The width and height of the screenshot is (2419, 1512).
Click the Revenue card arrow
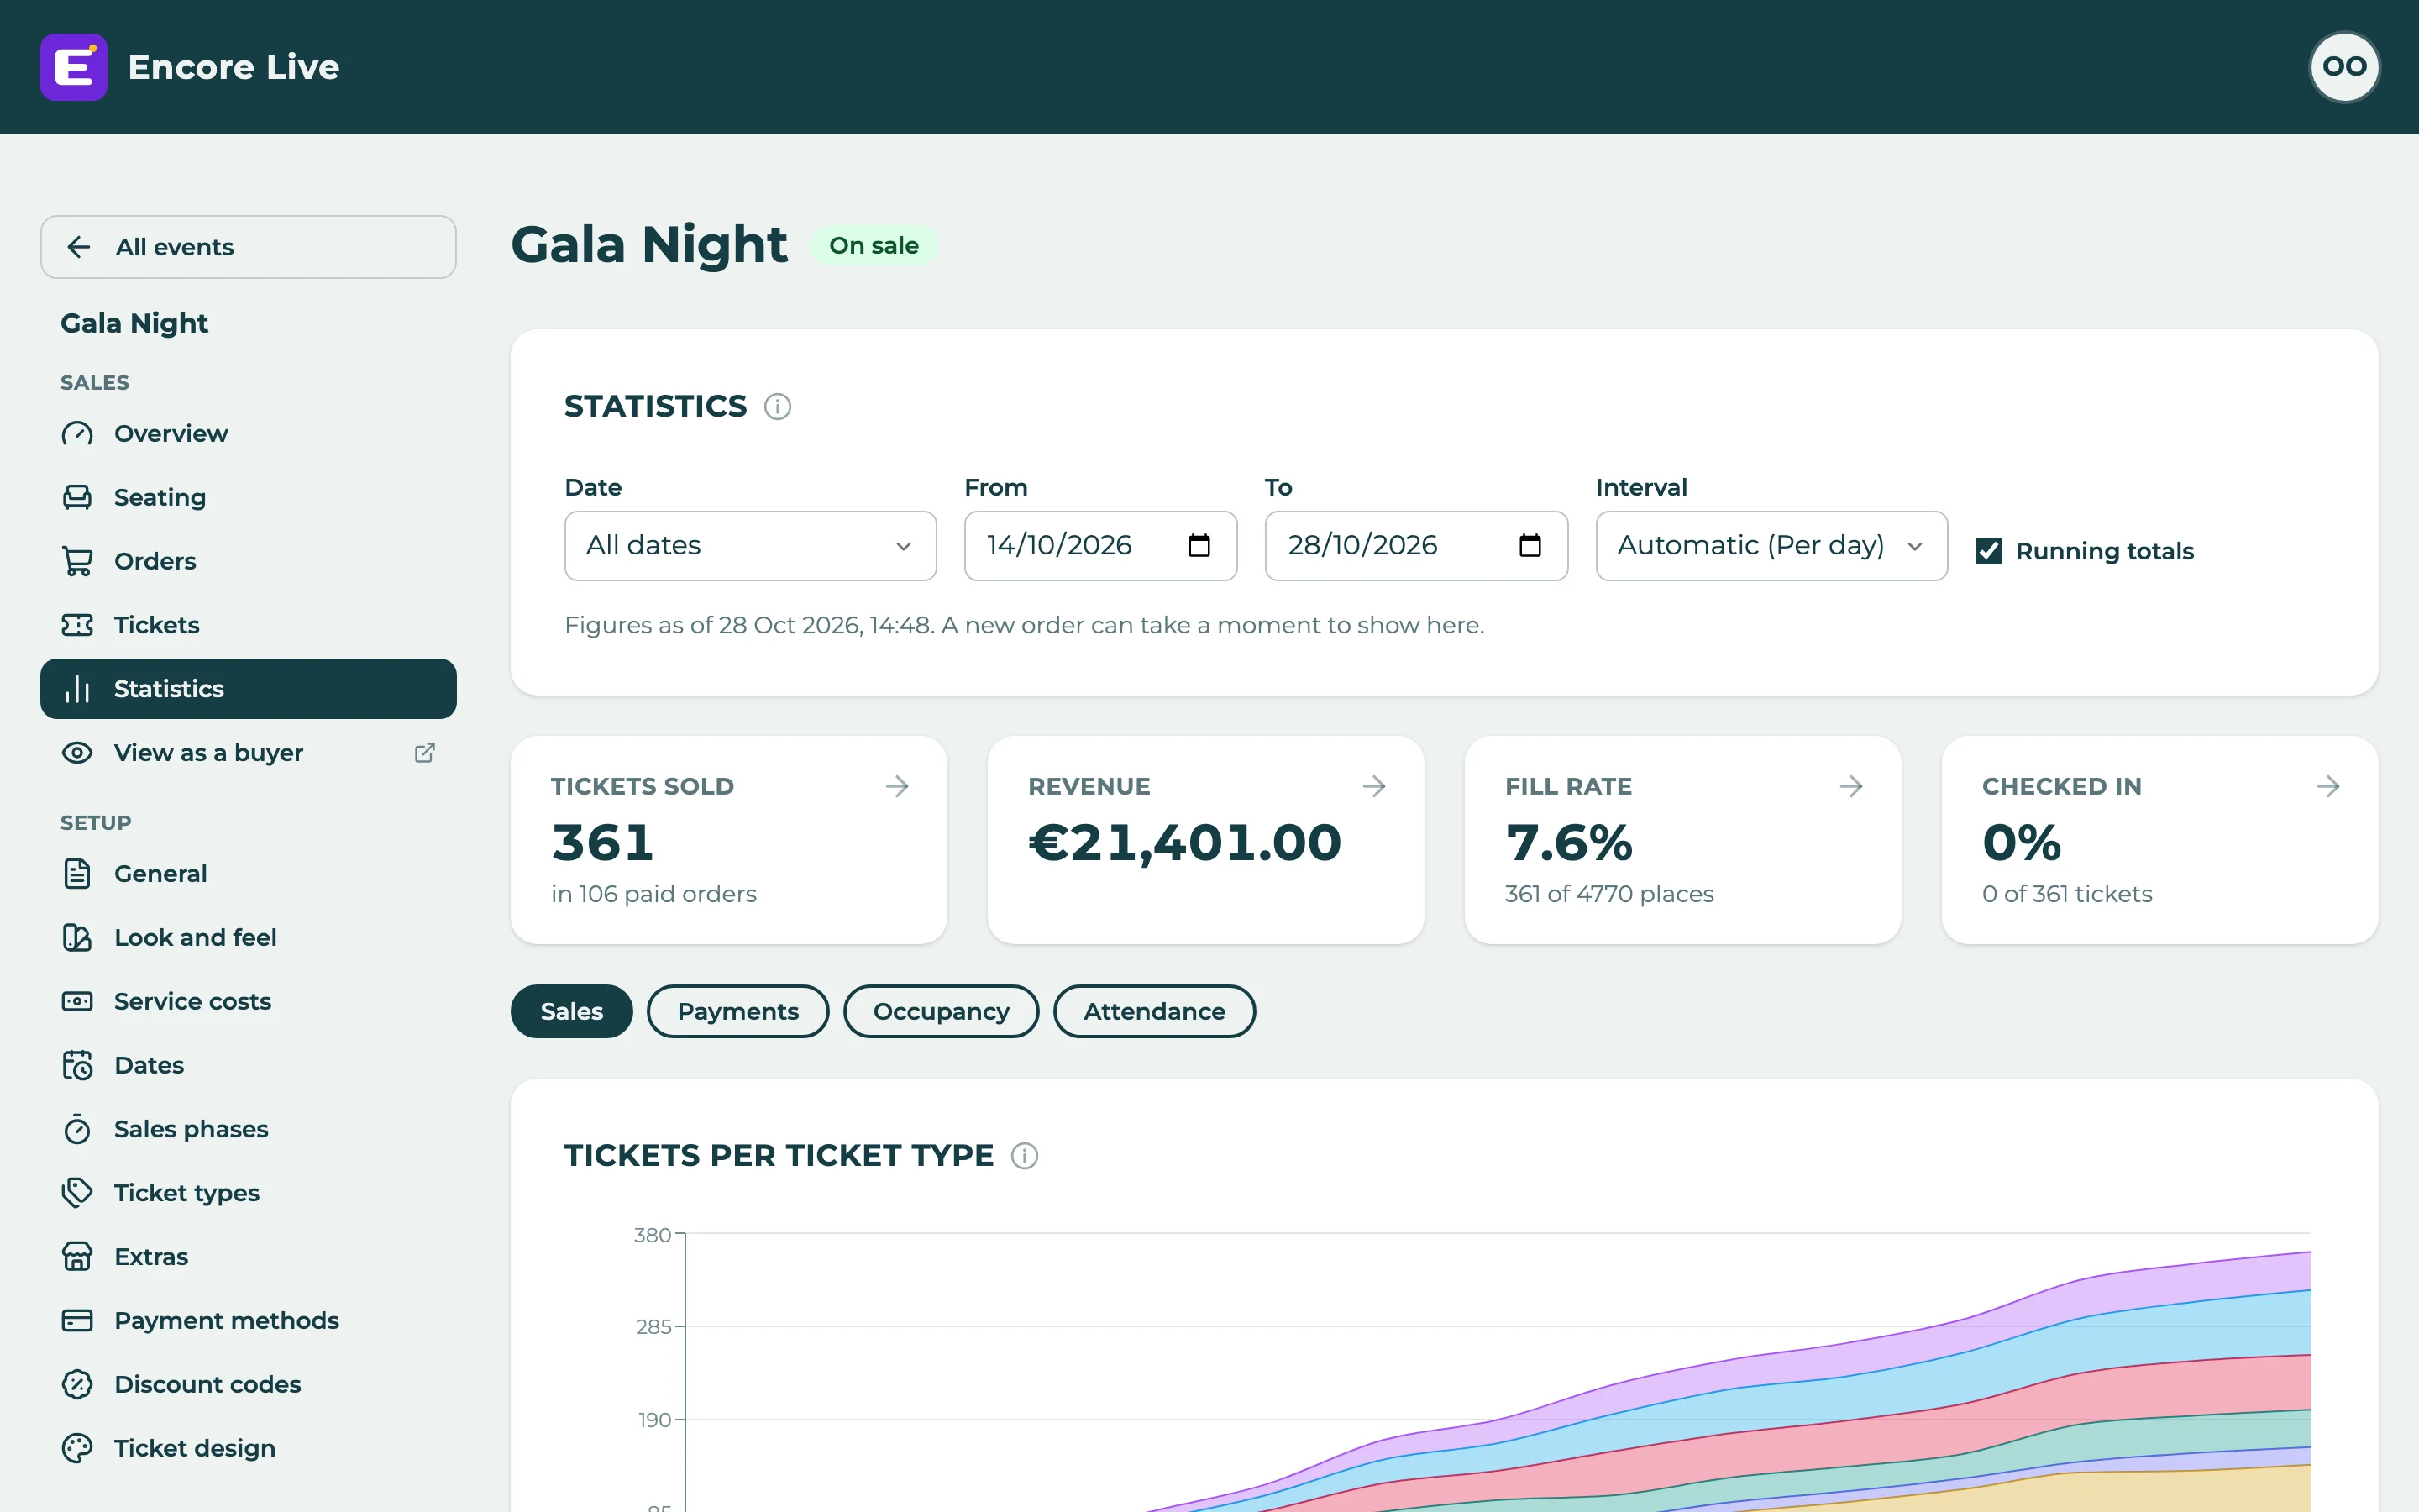[x=1374, y=786]
